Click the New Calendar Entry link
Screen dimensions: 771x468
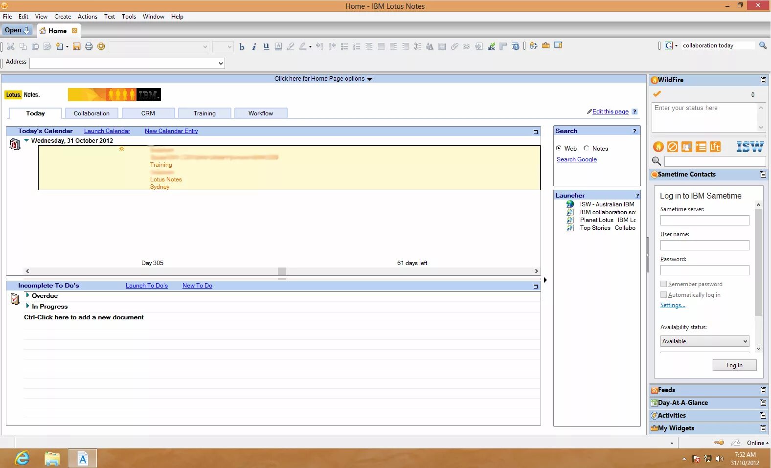[171, 131]
